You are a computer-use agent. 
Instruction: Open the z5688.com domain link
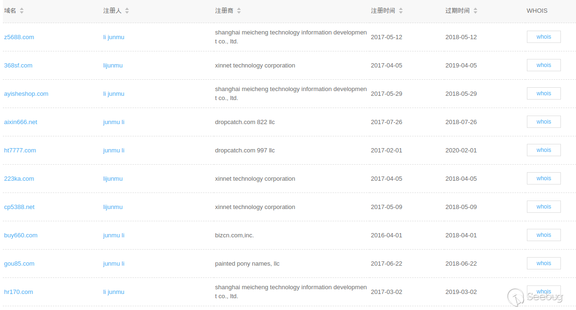pyautogui.click(x=19, y=37)
